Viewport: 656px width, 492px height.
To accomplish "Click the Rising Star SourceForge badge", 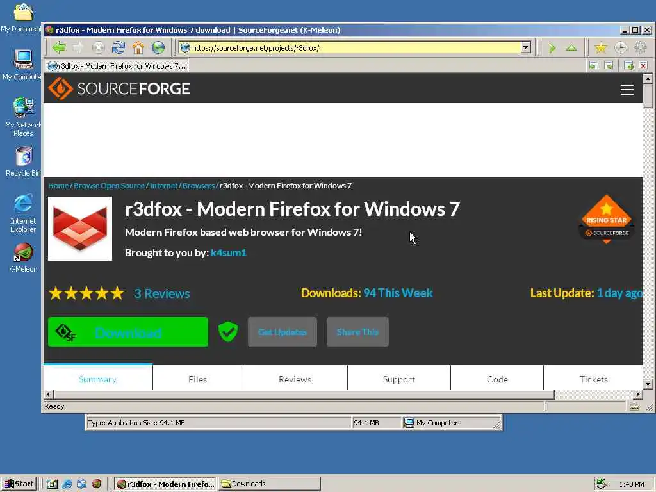I will (x=607, y=219).
